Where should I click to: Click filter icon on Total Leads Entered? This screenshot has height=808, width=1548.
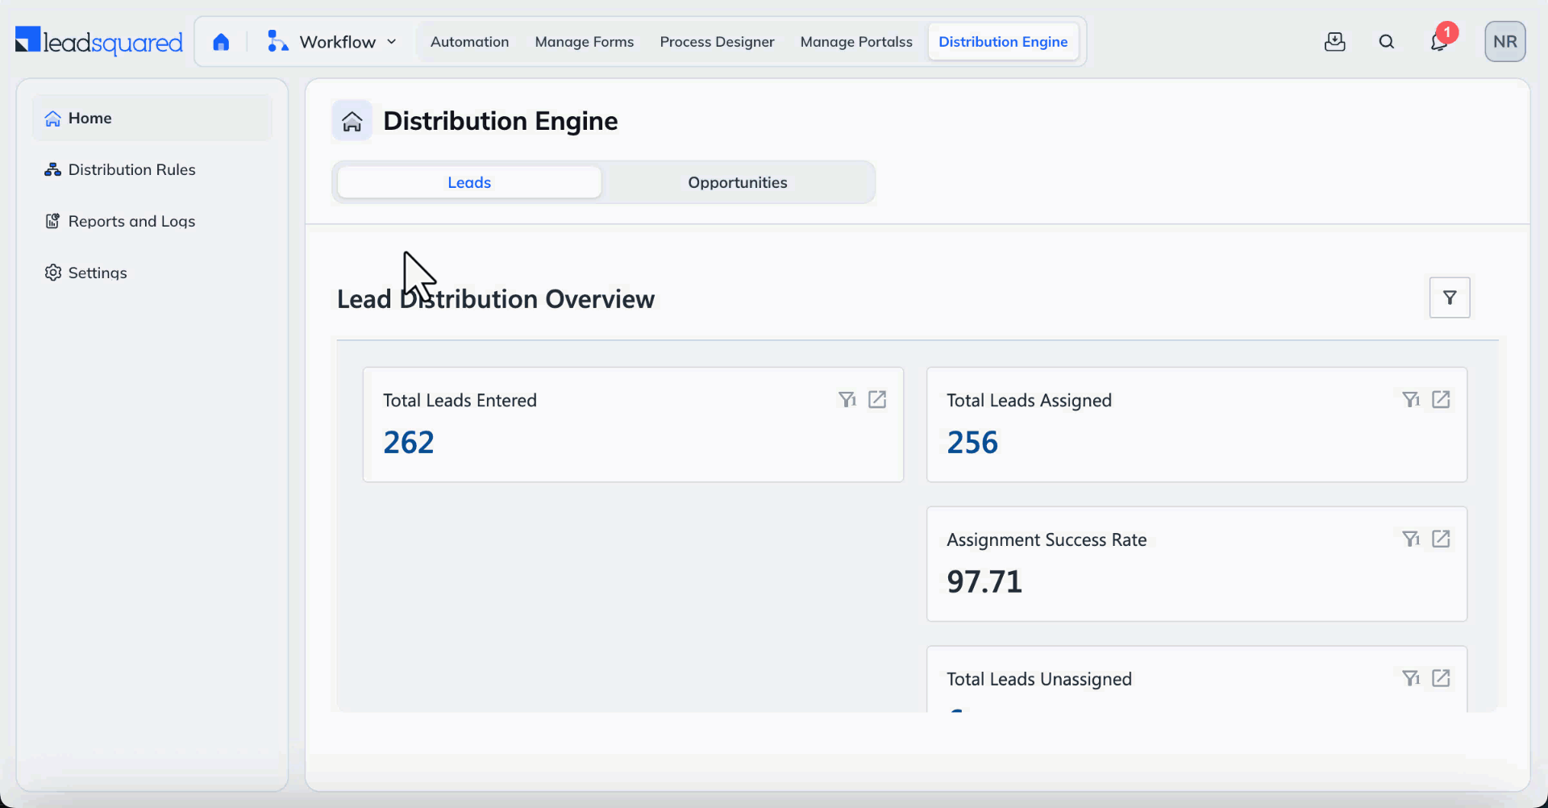(846, 400)
